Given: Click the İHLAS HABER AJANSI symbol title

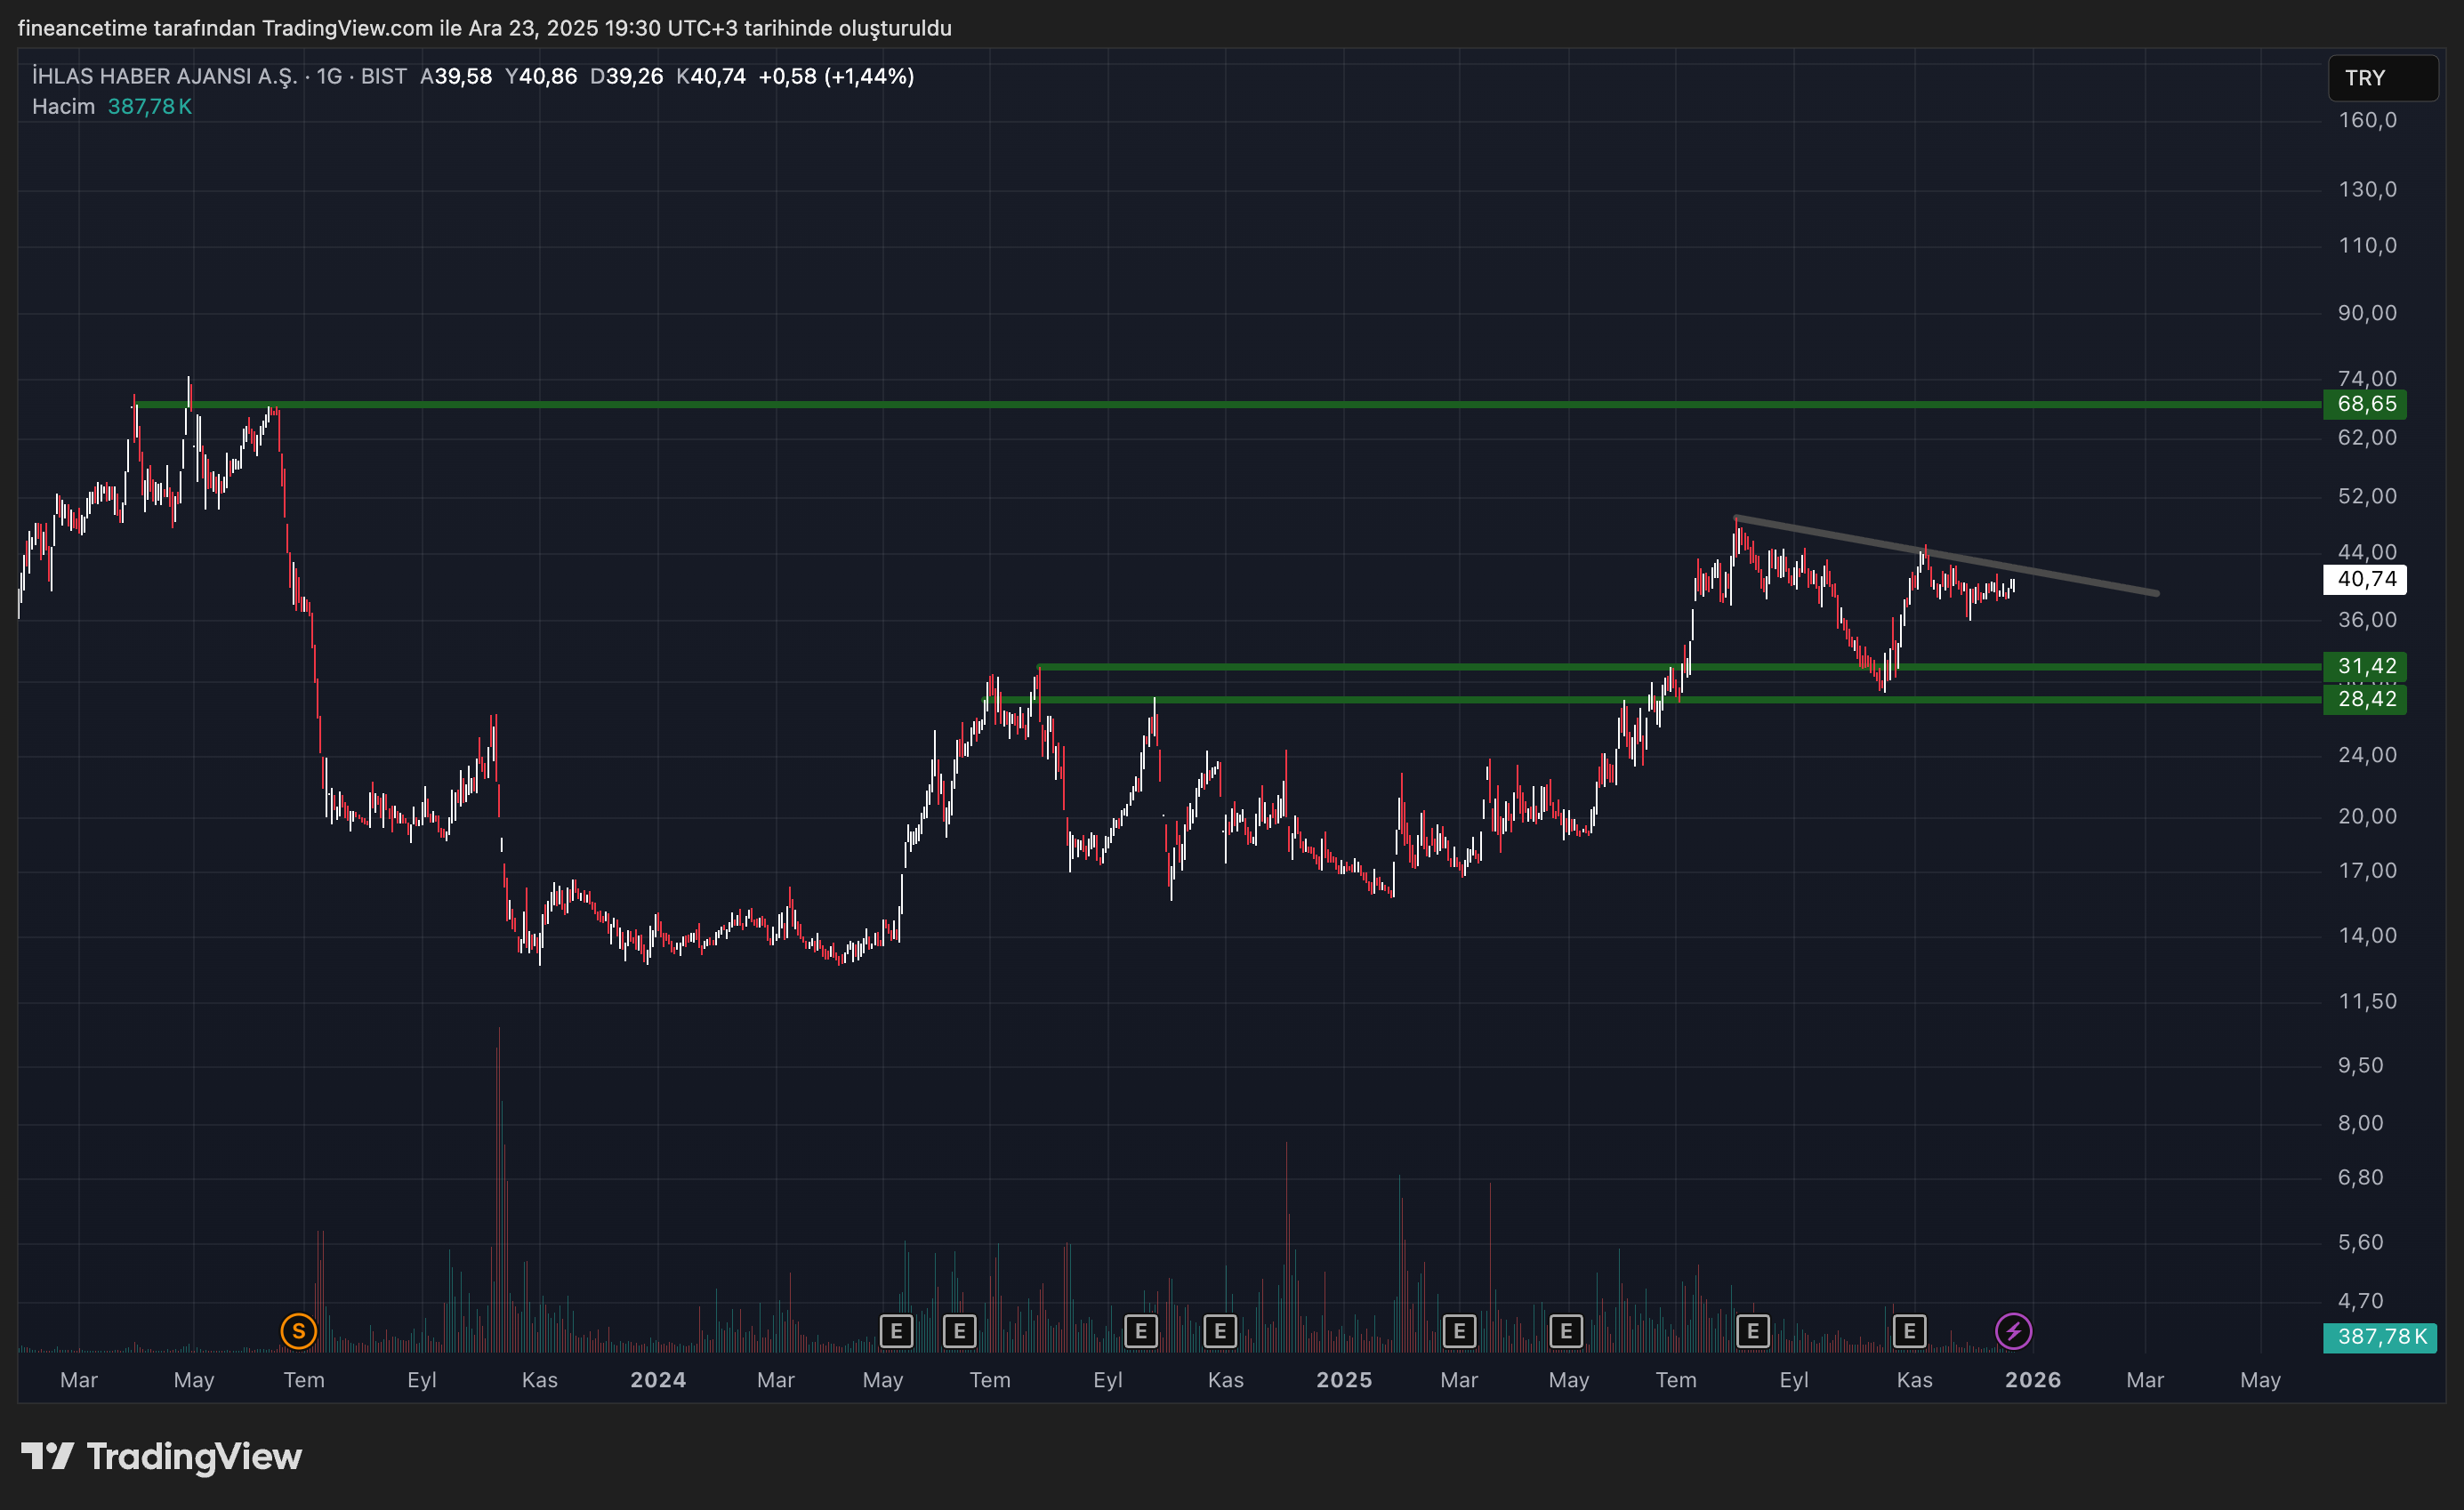Looking at the screenshot, I should 165,76.
